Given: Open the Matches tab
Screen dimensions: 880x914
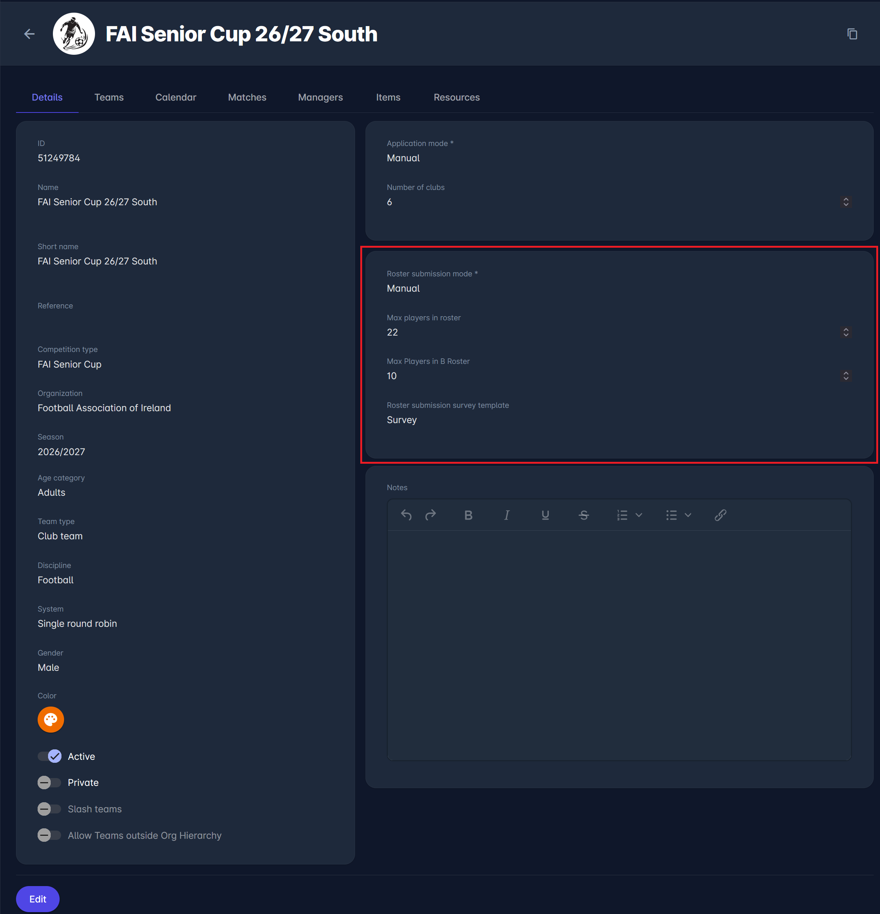Looking at the screenshot, I should [247, 97].
